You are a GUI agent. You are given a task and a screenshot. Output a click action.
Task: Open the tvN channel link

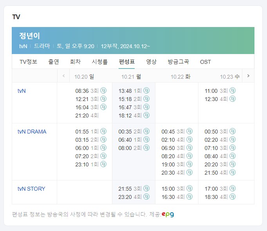click(x=22, y=91)
